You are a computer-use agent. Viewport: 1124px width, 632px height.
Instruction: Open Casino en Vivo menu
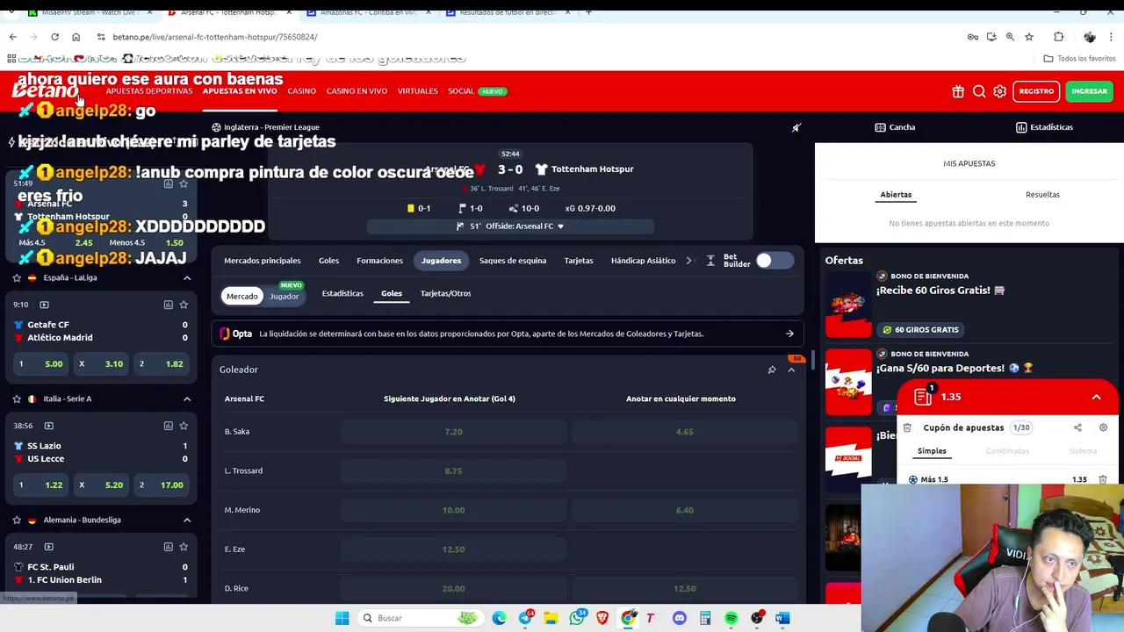point(357,91)
